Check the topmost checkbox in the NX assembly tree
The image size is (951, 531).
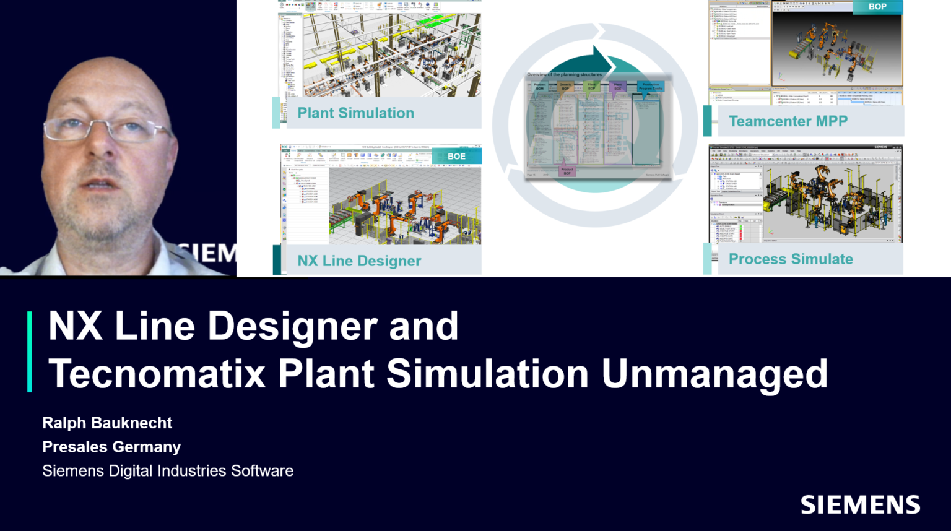(x=292, y=175)
